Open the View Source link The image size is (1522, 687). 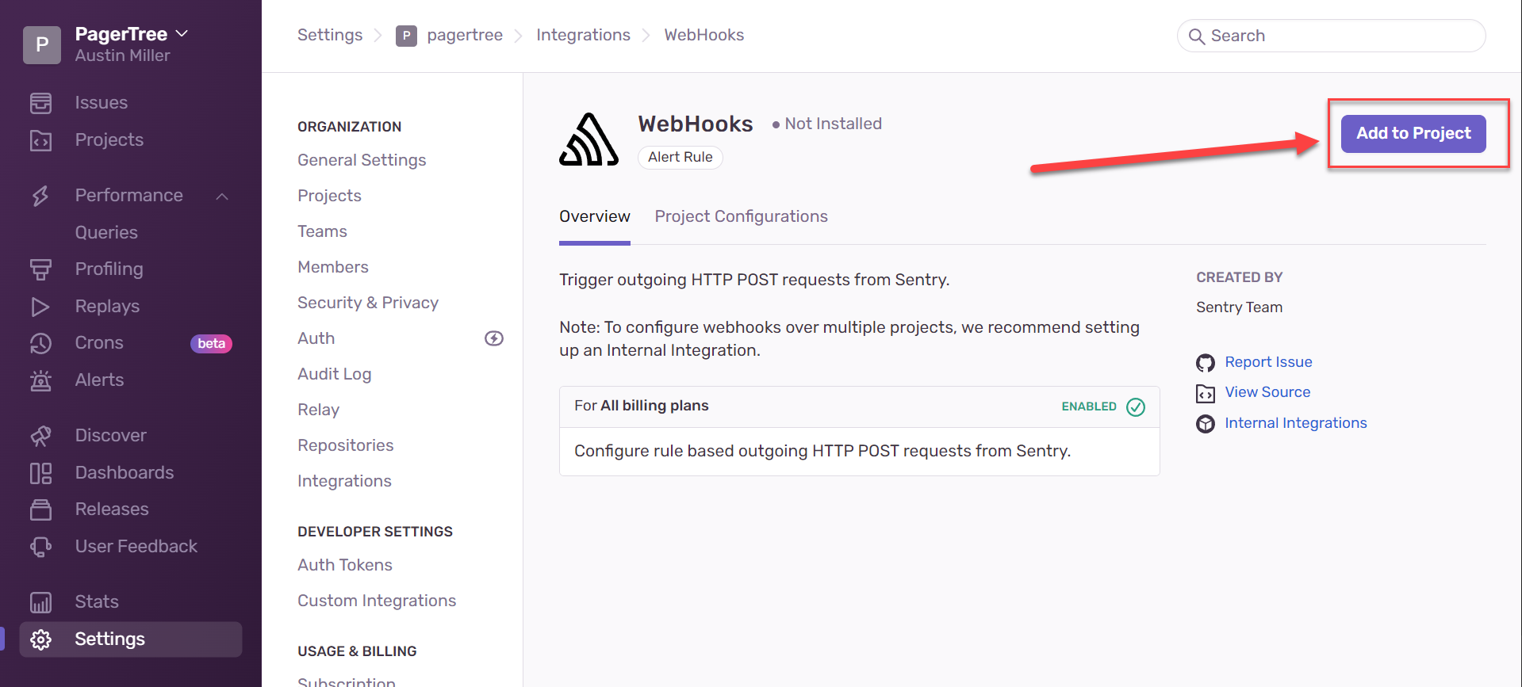pos(1267,391)
